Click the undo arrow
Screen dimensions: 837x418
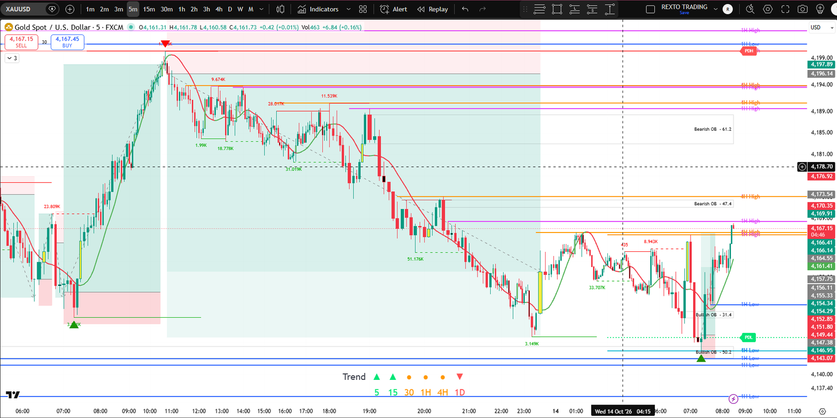465,9
